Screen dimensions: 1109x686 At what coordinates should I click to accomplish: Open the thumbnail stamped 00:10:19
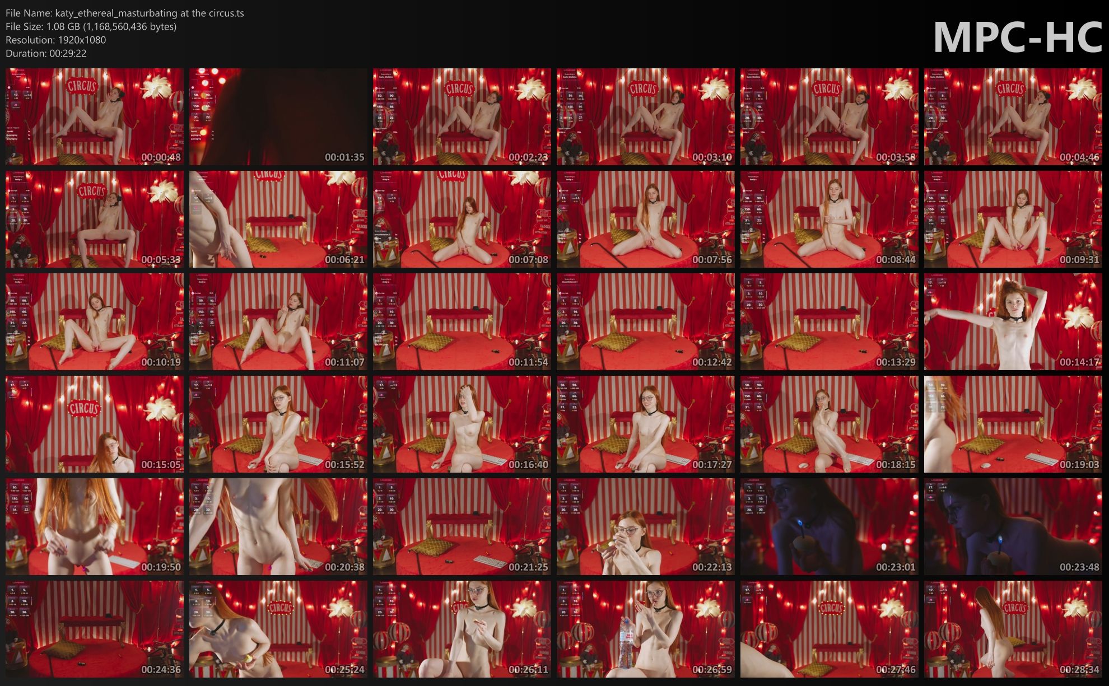(95, 322)
